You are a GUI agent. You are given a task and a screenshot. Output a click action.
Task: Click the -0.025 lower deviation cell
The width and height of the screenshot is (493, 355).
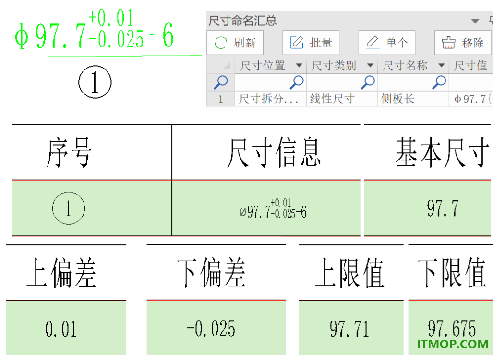216,328
